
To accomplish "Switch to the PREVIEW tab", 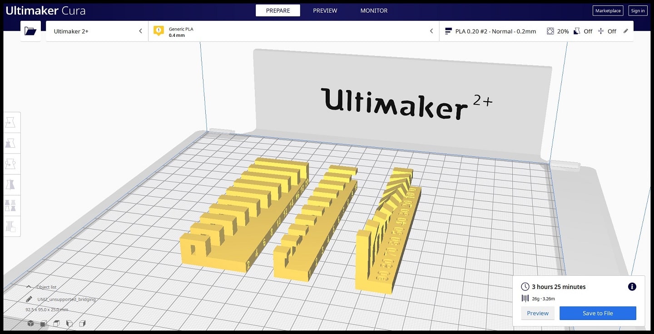I will [x=325, y=10].
